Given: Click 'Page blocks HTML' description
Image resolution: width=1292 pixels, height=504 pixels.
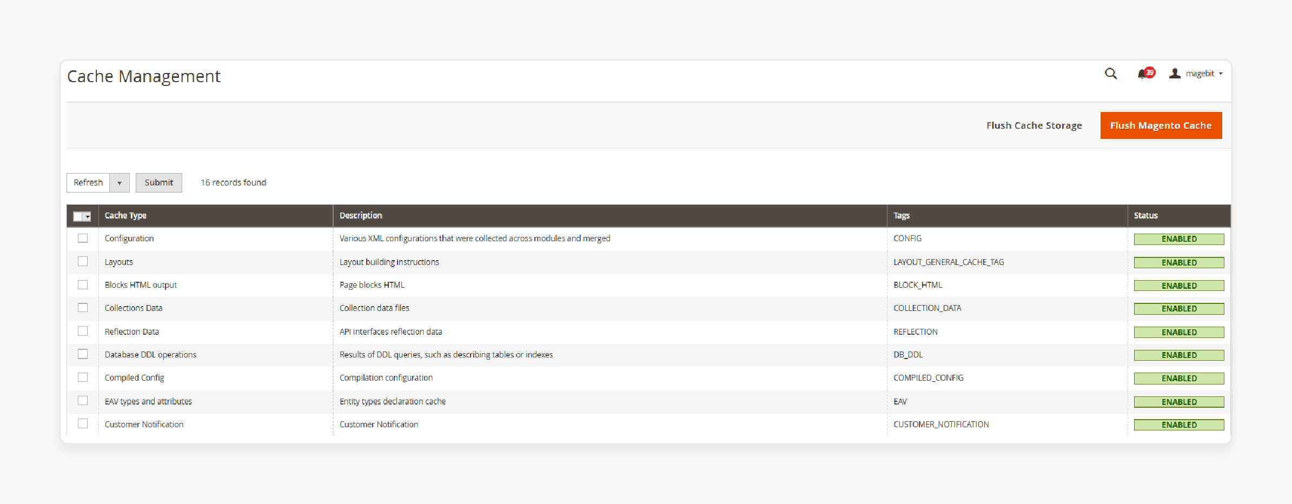Looking at the screenshot, I should [372, 285].
